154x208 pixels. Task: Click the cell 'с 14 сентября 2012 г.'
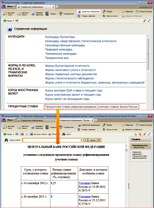(x=35, y=186)
